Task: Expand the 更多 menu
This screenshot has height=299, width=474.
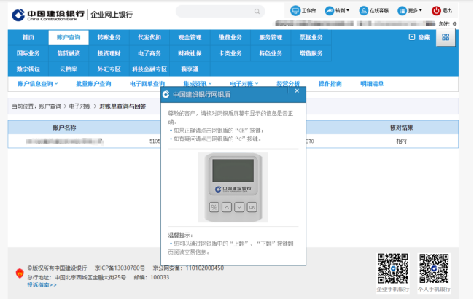Action: 410,11
